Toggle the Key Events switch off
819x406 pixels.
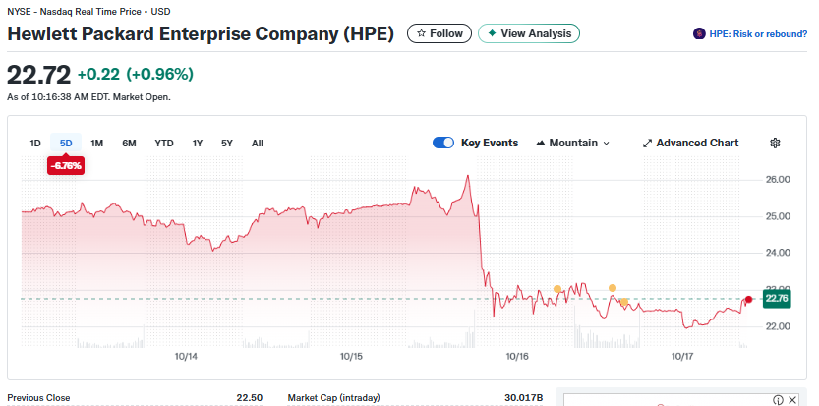coord(442,143)
